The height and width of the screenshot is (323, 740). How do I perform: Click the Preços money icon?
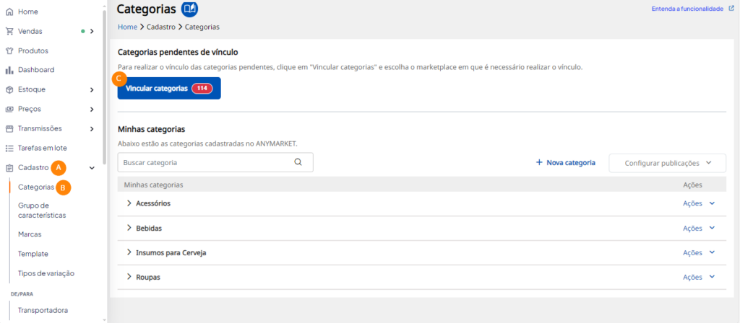tap(9, 110)
